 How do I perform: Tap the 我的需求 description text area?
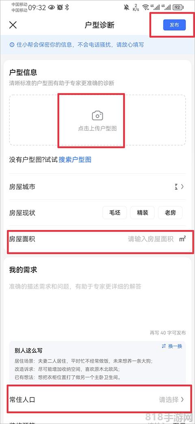[97, 305]
